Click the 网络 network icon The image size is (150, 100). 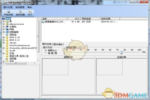tap(7, 29)
